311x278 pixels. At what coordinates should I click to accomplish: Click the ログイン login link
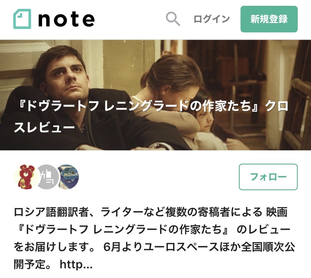(211, 19)
